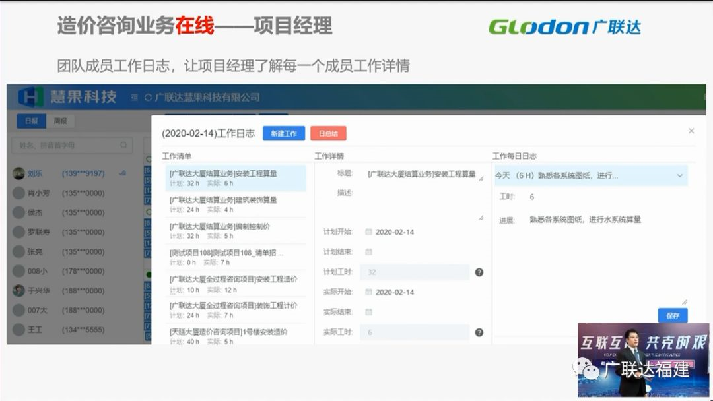Click the 实际工时 field showing 6
Image resolution: width=713 pixels, height=401 pixels.
[x=414, y=332]
